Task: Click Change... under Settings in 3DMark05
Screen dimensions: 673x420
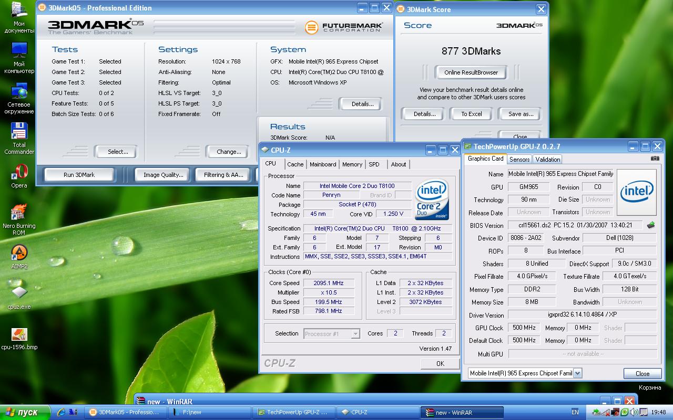Action: coord(229,152)
